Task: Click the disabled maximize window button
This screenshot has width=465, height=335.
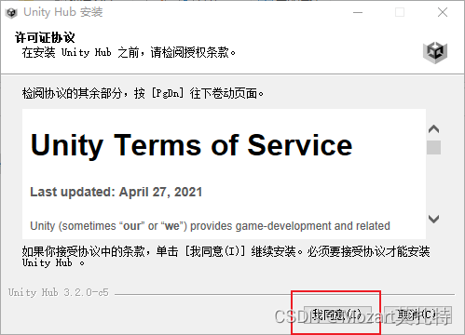Action: 400,12
